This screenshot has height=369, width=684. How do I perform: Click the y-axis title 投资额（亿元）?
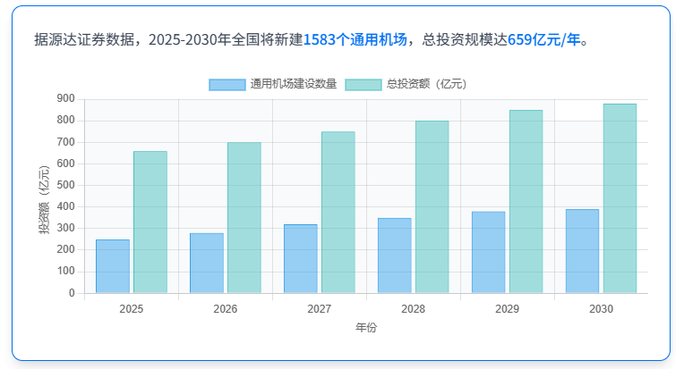(44, 200)
